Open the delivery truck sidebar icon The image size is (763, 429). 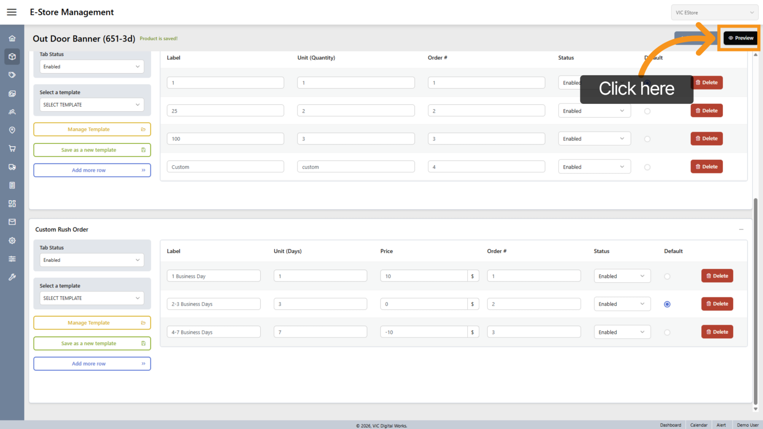(12, 167)
